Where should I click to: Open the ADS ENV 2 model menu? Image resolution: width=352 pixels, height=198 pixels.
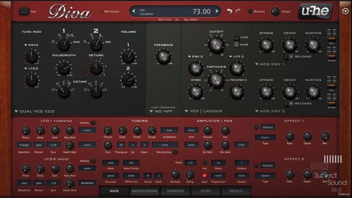270,111
